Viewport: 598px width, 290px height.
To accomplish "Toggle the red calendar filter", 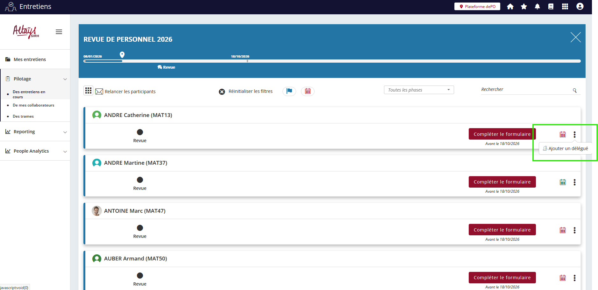I will click(x=308, y=91).
